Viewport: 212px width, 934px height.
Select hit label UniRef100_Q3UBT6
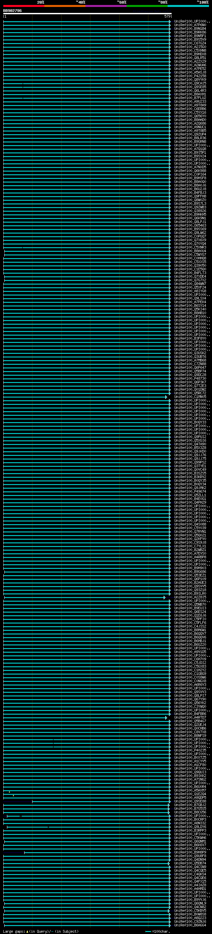[190, 357]
